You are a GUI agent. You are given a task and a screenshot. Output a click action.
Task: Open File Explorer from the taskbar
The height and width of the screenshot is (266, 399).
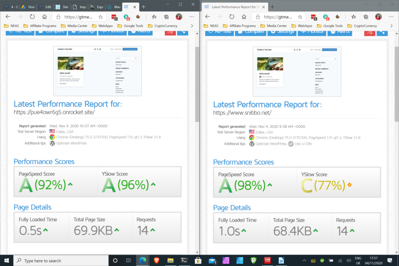tap(170, 261)
